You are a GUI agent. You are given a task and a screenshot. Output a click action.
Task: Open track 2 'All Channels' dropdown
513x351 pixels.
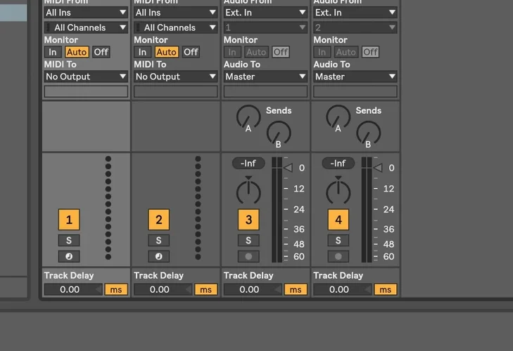tap(175, 27)
